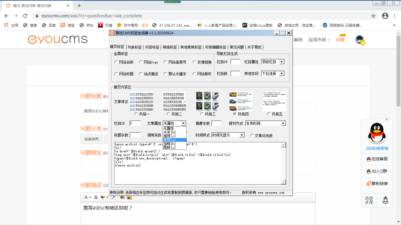The height and width of the screenshot is (225, 401).
Task: Select the 站点描述 radio button
Action: [x=141, y=74]
